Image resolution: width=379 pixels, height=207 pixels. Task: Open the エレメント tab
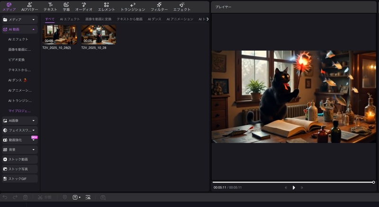point(106,7)
